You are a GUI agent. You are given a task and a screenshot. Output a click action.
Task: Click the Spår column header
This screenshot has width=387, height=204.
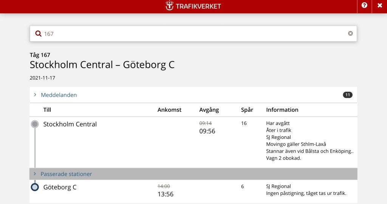click(x=247, y=110)
